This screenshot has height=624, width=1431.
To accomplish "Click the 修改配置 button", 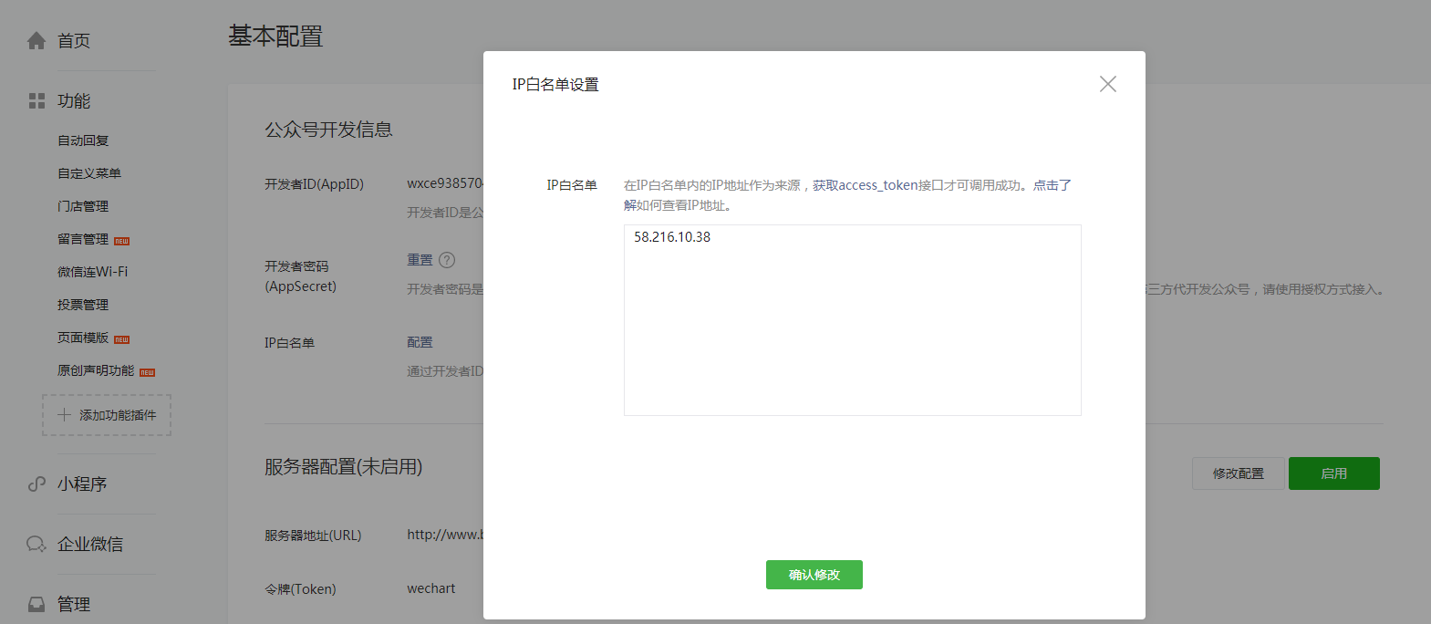I will coord(1239,473).
